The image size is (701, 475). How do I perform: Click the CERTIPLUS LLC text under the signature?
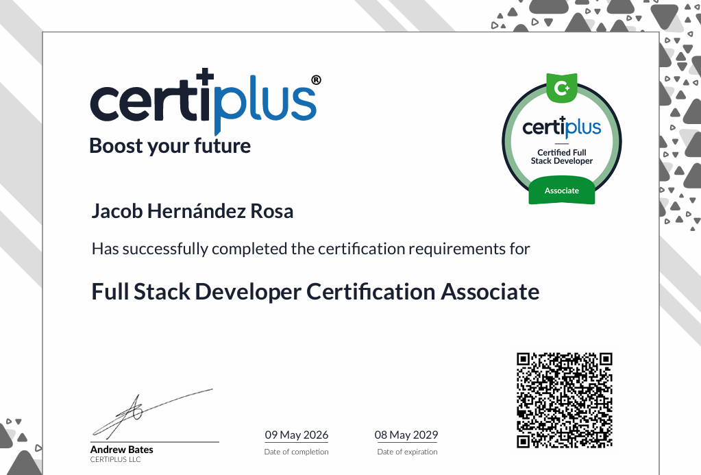115,459
